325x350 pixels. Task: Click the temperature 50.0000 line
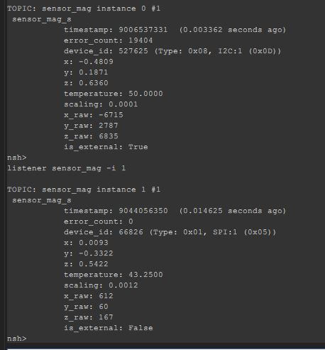[x=114, y=94]
